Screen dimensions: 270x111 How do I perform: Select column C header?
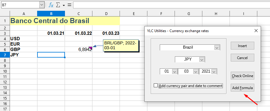[79, 14]
